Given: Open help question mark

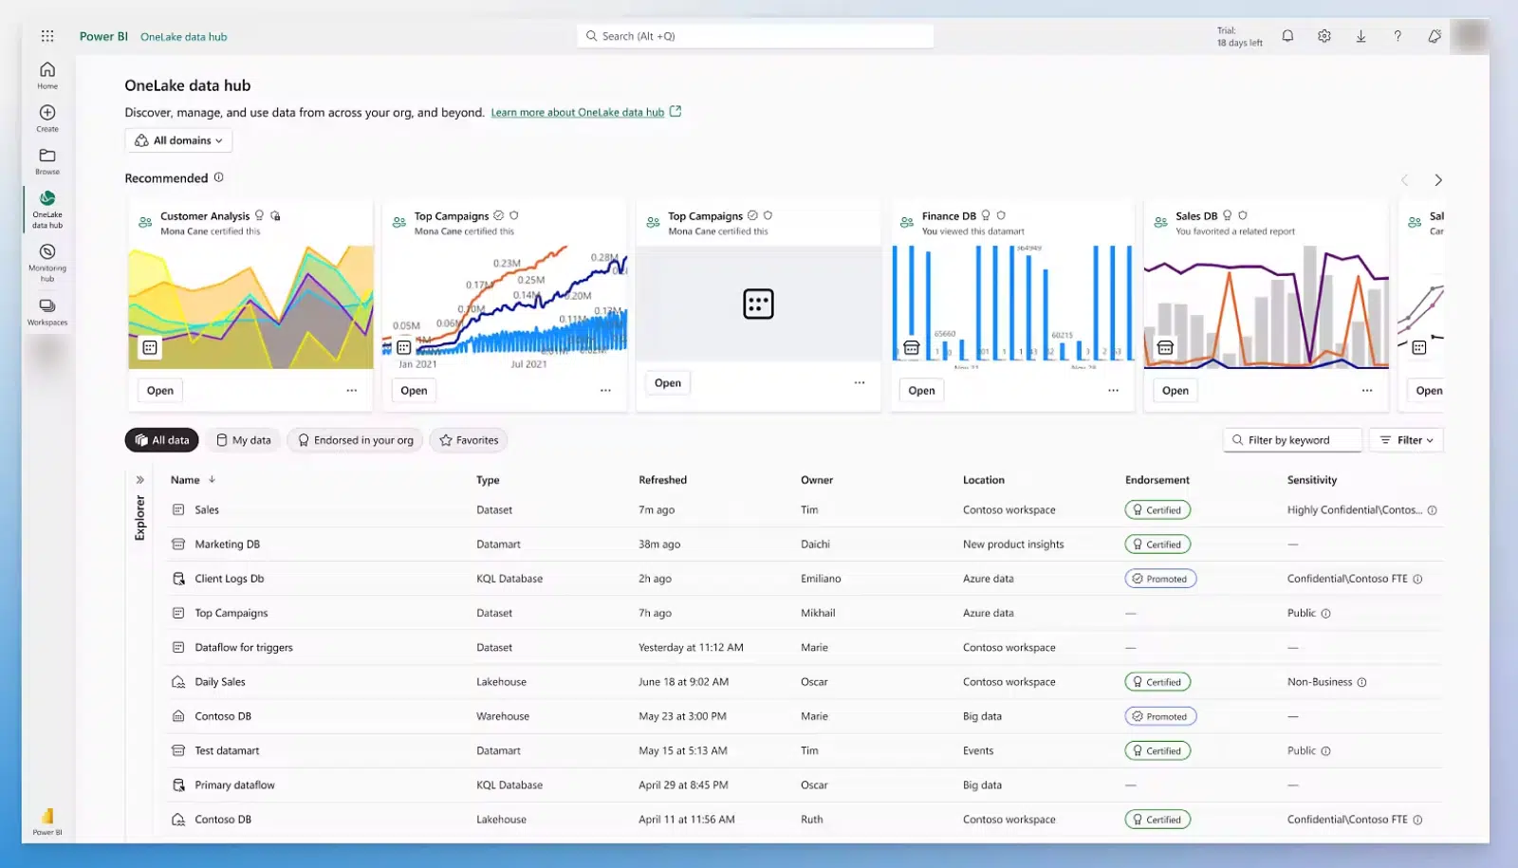Looking at the screenshot, I should point(1397,36).
